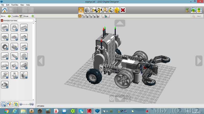Click the Home icon button
This screenshot has height=114, width=204.
4,10
